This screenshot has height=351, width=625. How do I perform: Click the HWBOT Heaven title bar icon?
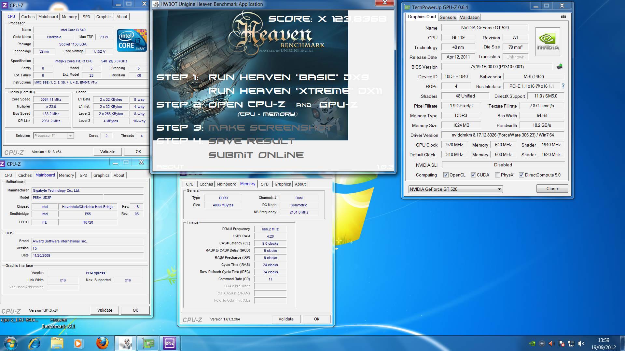click(156, 4)
